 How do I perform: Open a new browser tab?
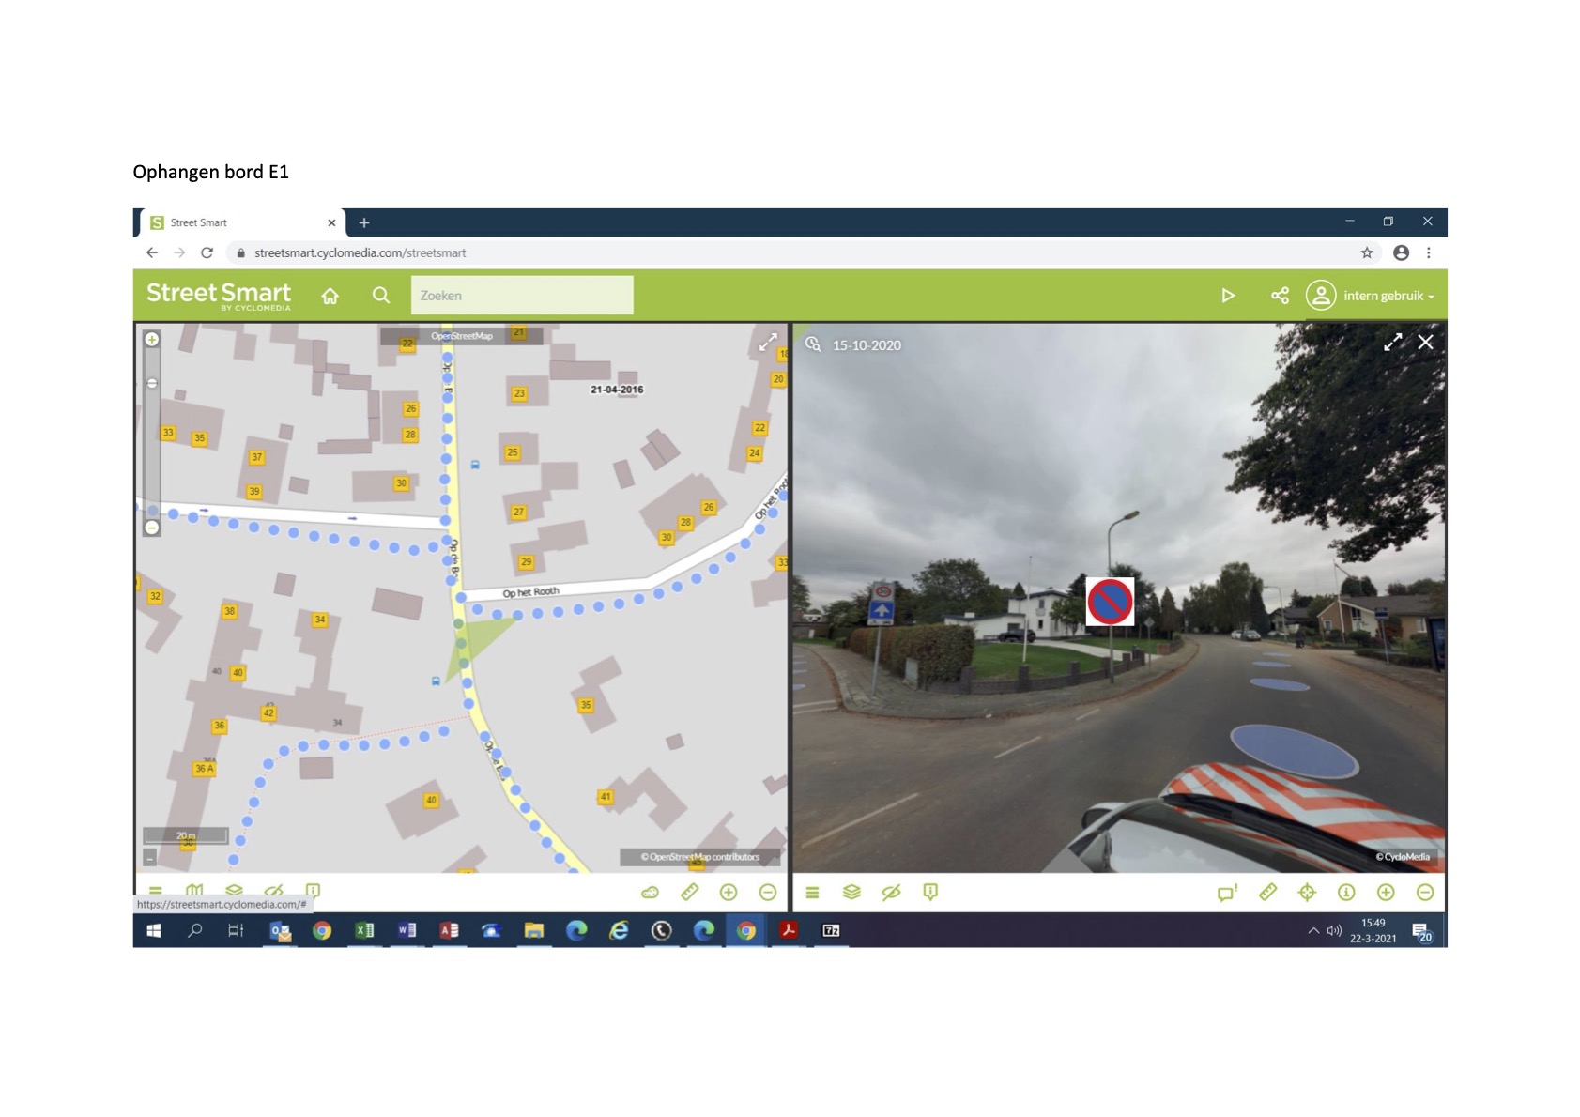364,222
